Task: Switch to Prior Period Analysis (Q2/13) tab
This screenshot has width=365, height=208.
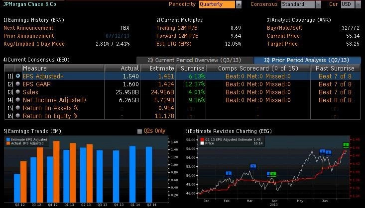Action: 307,60
